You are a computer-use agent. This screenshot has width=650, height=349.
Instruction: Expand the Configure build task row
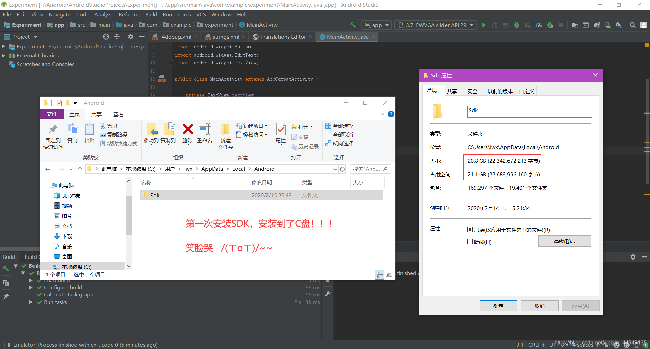[x=31, y=287]
